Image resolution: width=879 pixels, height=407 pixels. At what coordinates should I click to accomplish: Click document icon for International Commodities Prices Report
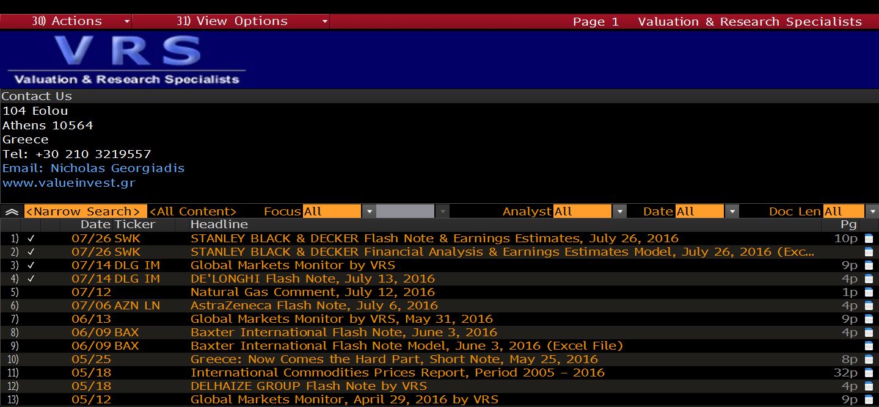(x=869, y=373)
